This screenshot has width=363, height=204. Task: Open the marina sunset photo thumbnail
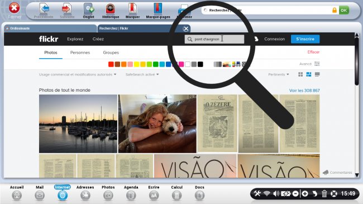(78, 124)
